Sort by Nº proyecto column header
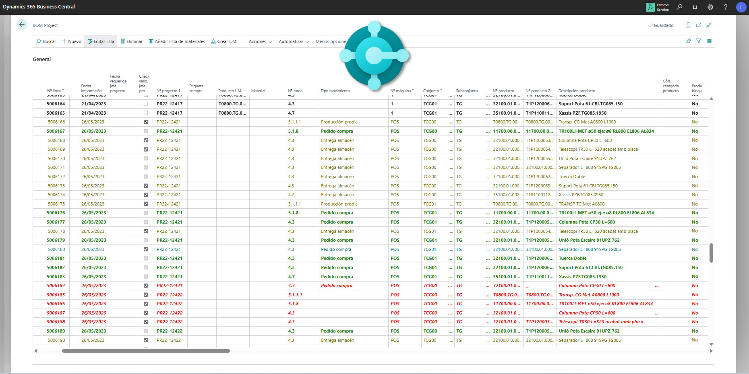 tap(168, 91)
